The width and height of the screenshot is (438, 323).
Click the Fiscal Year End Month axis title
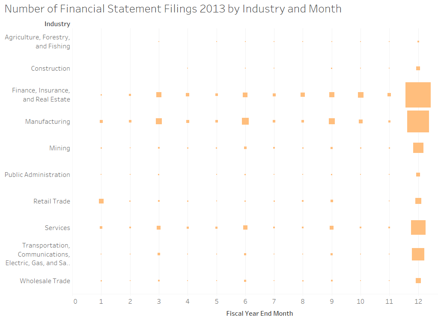[x=259, y=314]
